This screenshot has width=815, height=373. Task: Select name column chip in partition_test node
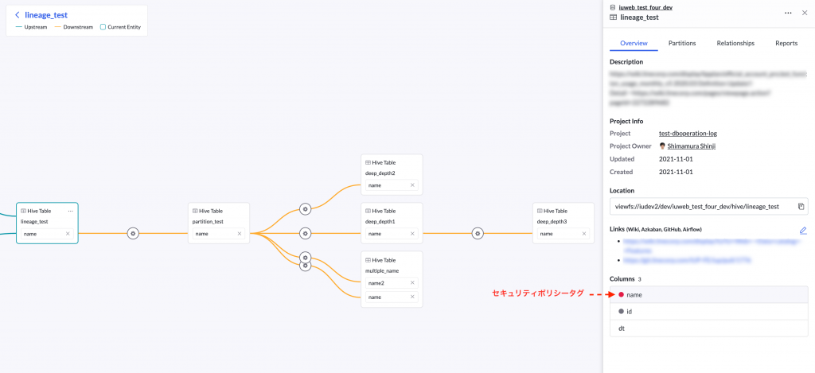coord(218,234)
